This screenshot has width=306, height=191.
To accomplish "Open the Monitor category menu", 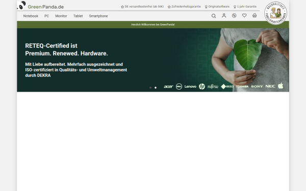I will point(61,16).
